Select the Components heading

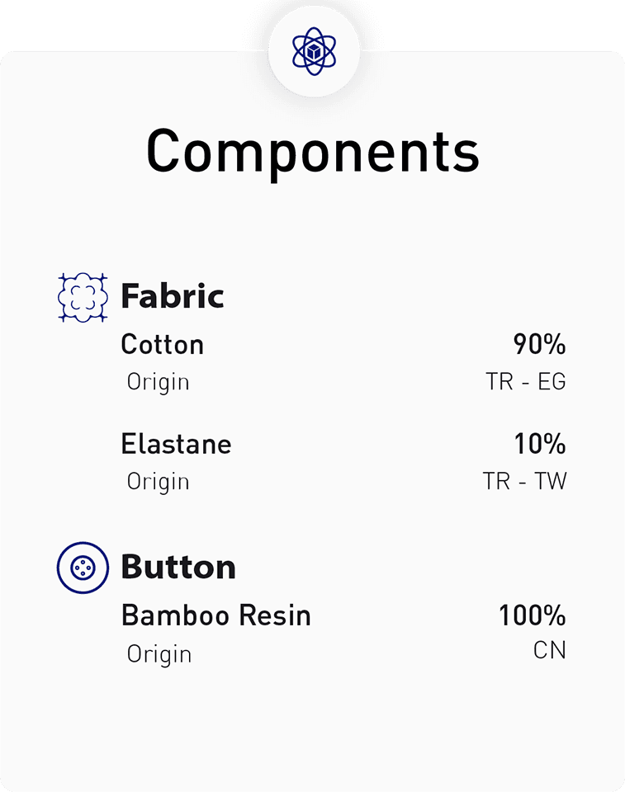click(x=313, y=151)
